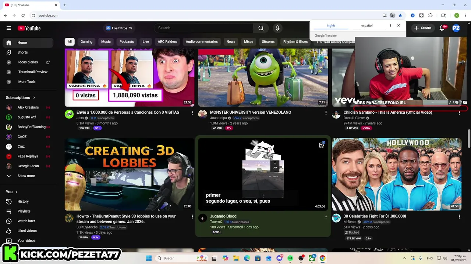Click the bookmark star in address bar
Viewport: 471px width, 264px height.
click(400, 15)
